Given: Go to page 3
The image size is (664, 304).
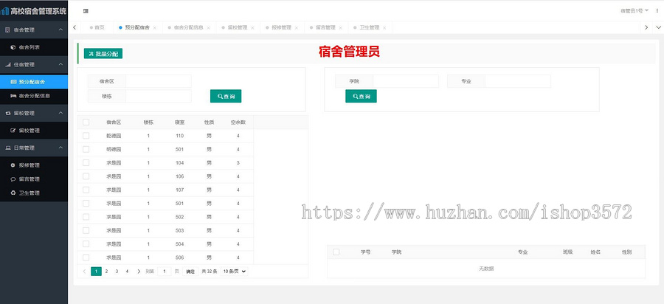Looking at the screenshot, I should [117, 272].
